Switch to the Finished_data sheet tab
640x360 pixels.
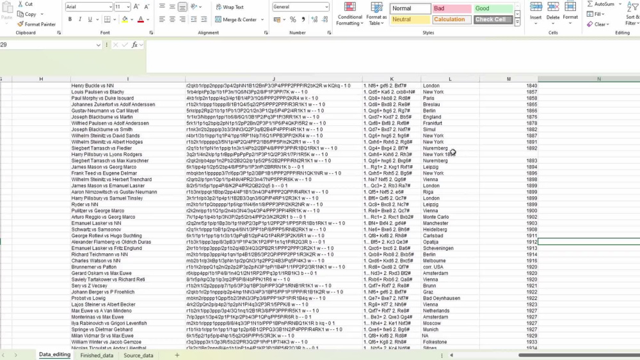pos(97,356)
